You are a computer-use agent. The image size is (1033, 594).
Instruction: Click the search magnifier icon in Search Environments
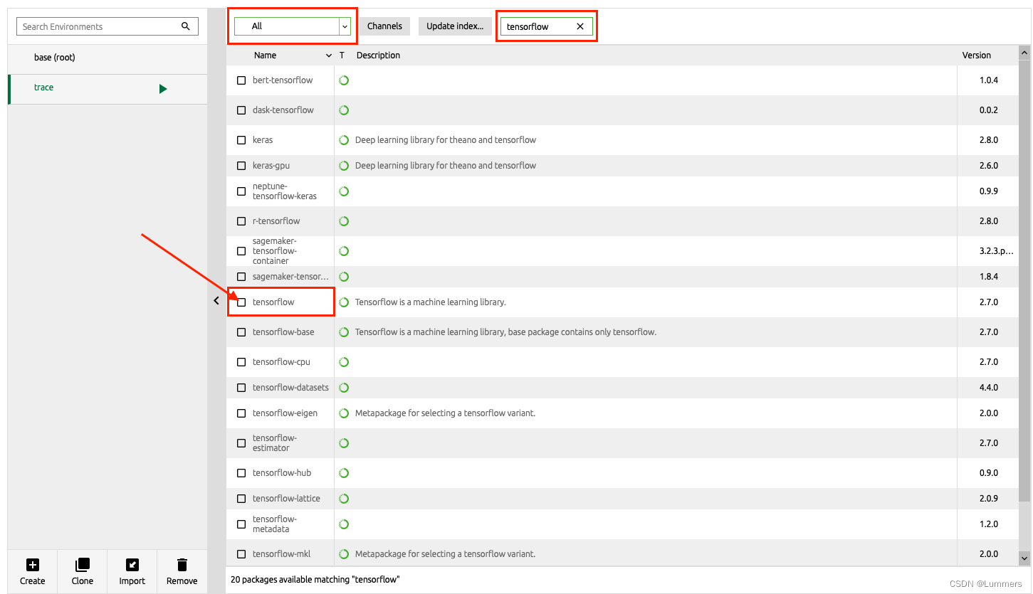[185, 26]
